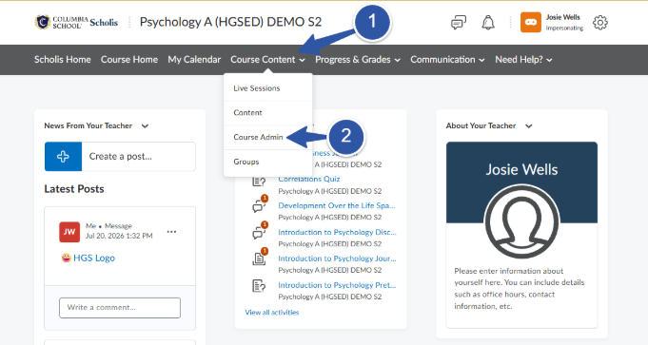The width and height of the screenshot is (648, 345).
Task: Open the notifications bell icon
Action: 488,22
